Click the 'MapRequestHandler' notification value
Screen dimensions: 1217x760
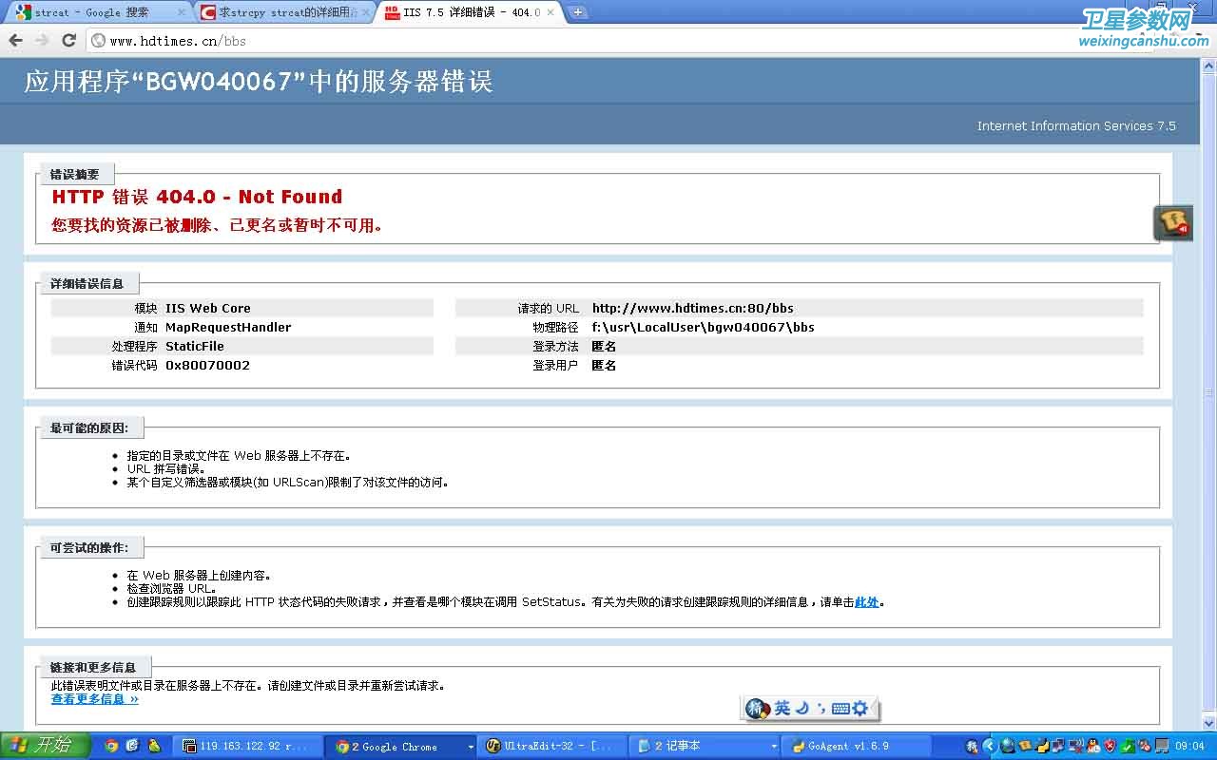228,327
